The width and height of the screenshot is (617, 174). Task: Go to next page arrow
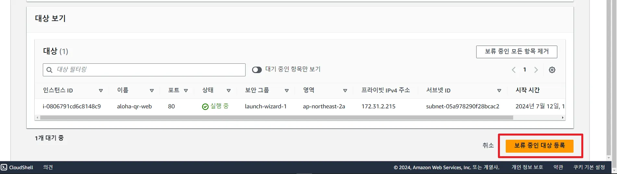[536, 70]
